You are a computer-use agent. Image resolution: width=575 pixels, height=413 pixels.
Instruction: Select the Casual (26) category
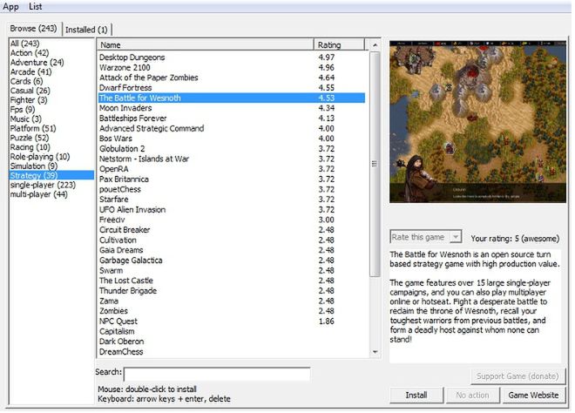pyautogui.click(x=30, y=91)
